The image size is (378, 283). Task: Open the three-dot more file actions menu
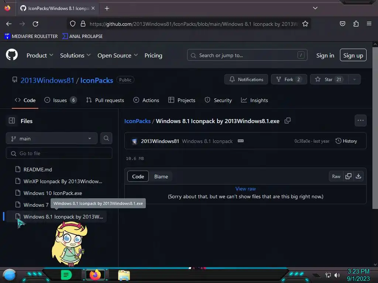tap(360, 120)
